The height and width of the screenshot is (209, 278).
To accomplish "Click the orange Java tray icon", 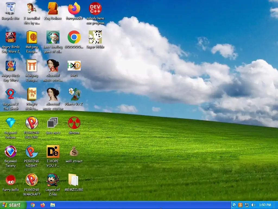I will click(241, 205).
